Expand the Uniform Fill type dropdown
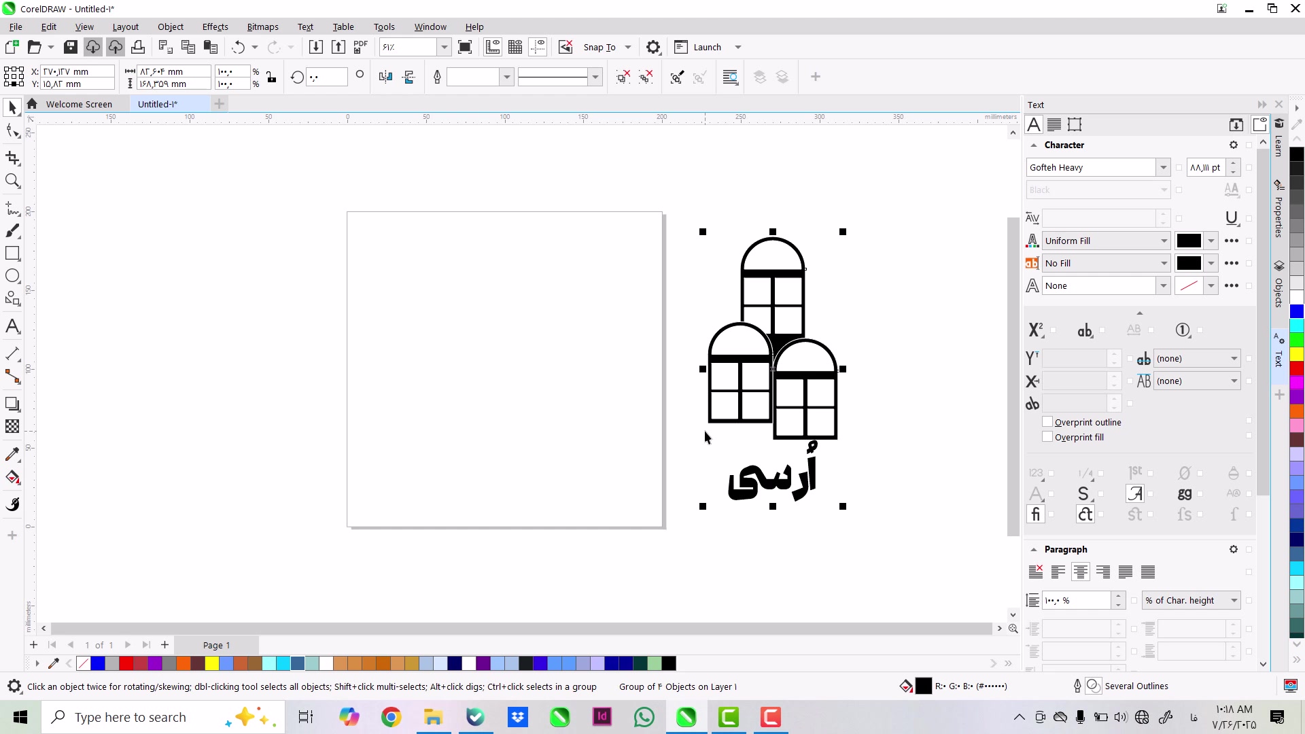The width and height of the screenshot is (1305, 734). tap(1163, 241)
